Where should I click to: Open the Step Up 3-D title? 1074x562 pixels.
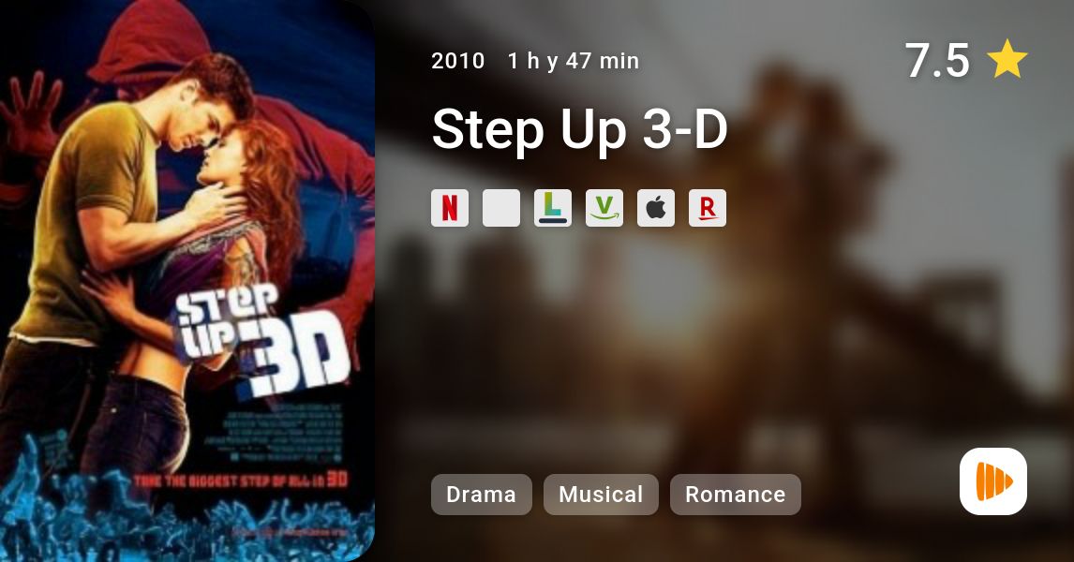tap(579, 128)
